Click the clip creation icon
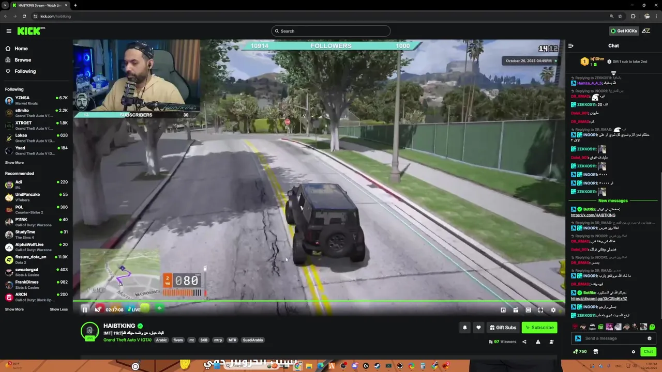 [516, 310]
